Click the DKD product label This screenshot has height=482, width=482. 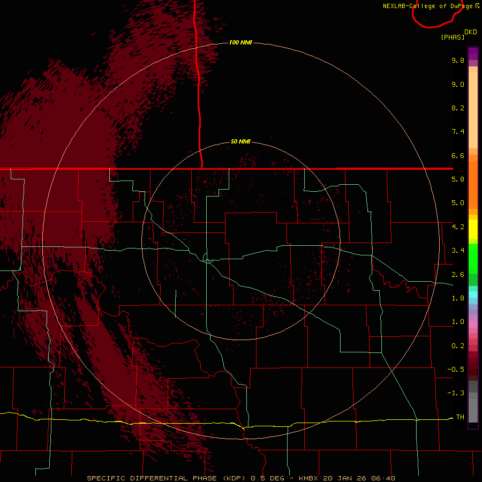(471, 32)
